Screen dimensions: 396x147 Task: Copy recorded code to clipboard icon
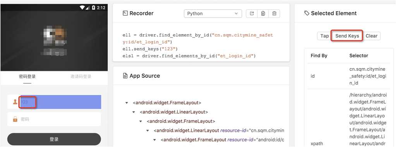point(263,14)
